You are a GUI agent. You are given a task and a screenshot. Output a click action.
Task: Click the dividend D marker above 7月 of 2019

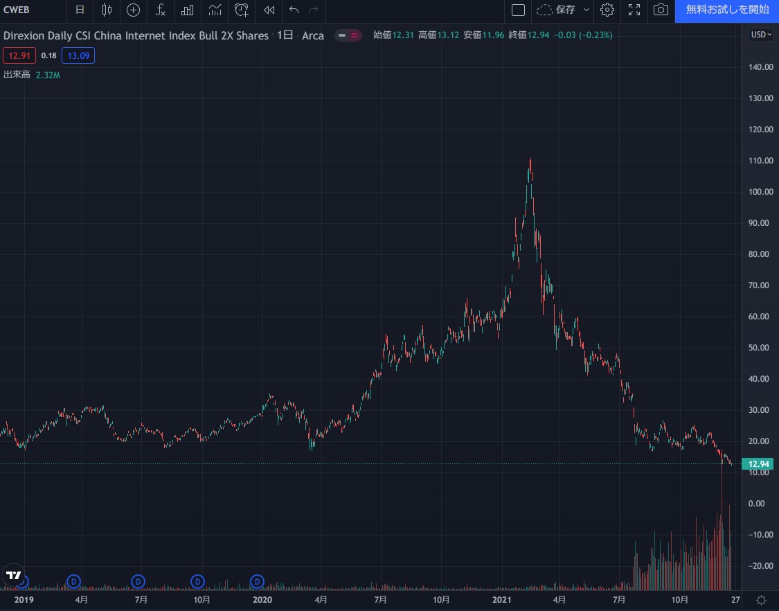[138, 581]
